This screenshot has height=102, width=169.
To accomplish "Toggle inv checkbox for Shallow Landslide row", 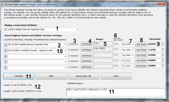I will coord(115,49).
